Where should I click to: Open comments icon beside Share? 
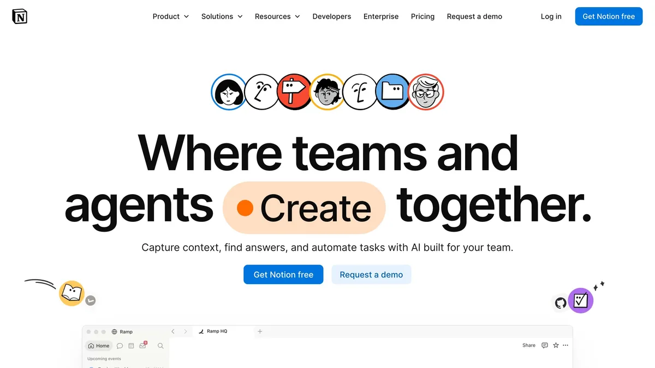point(545,345)
